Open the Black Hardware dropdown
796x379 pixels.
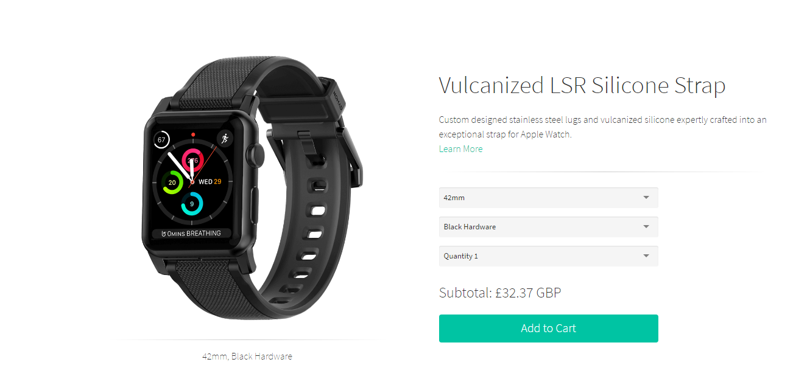548,227
